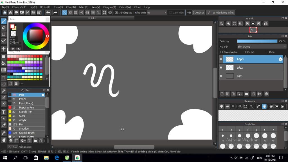Delete layer with the trash icon
This screenshot has width=288, height=162.
pos(266,94)
